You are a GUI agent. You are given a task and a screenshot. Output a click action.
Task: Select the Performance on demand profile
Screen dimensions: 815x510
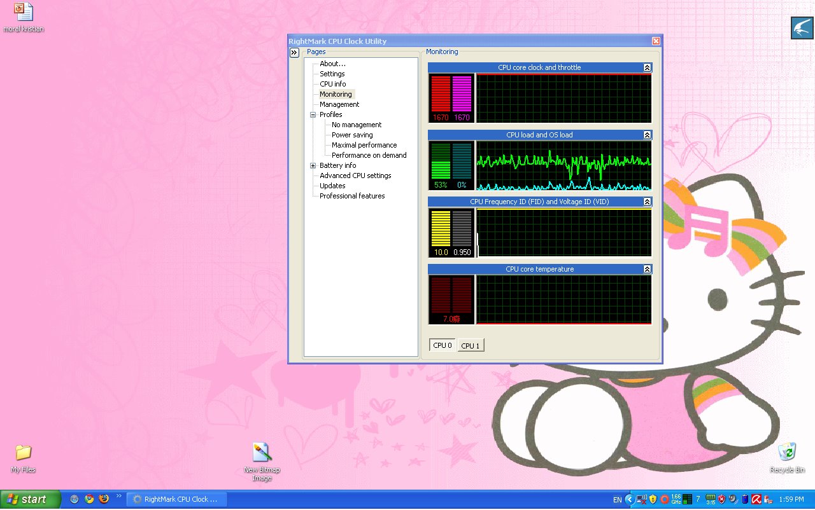coord(369,155)
